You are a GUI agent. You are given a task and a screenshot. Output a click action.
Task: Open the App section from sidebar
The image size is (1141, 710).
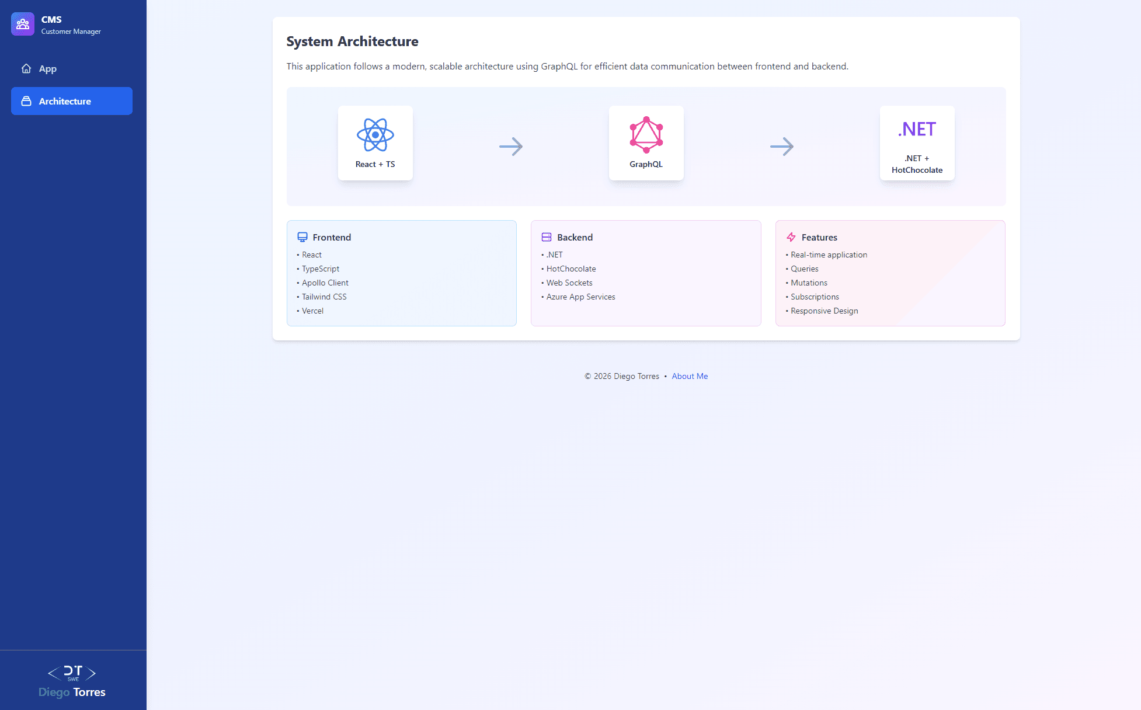coord(48,68)
